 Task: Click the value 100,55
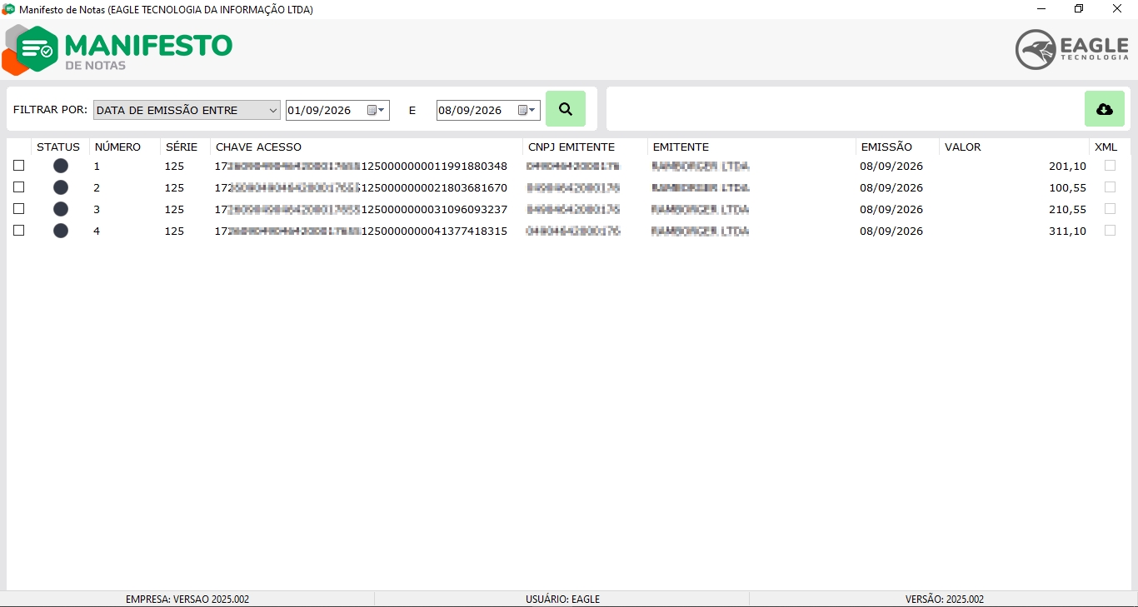coord(1067,187)
